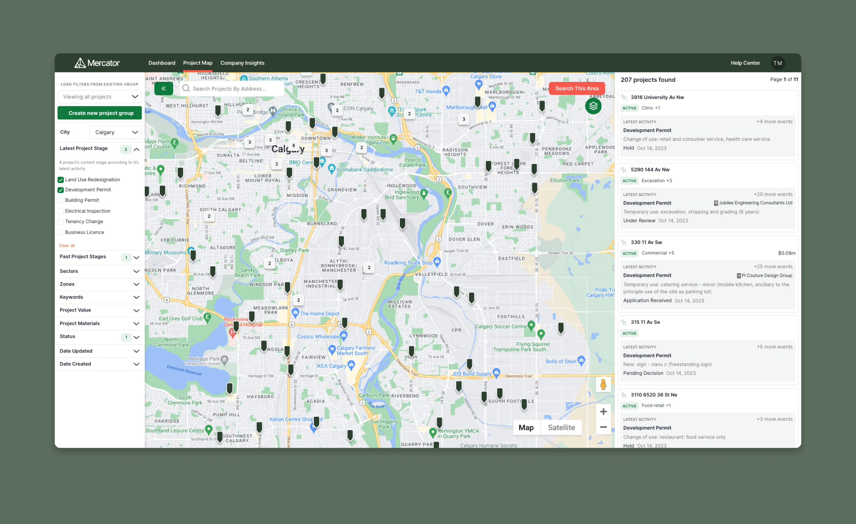Enable the Building Permit checkbox
Image resolution: width=856 pixels, height=524 pixels.
coord(60,200)
